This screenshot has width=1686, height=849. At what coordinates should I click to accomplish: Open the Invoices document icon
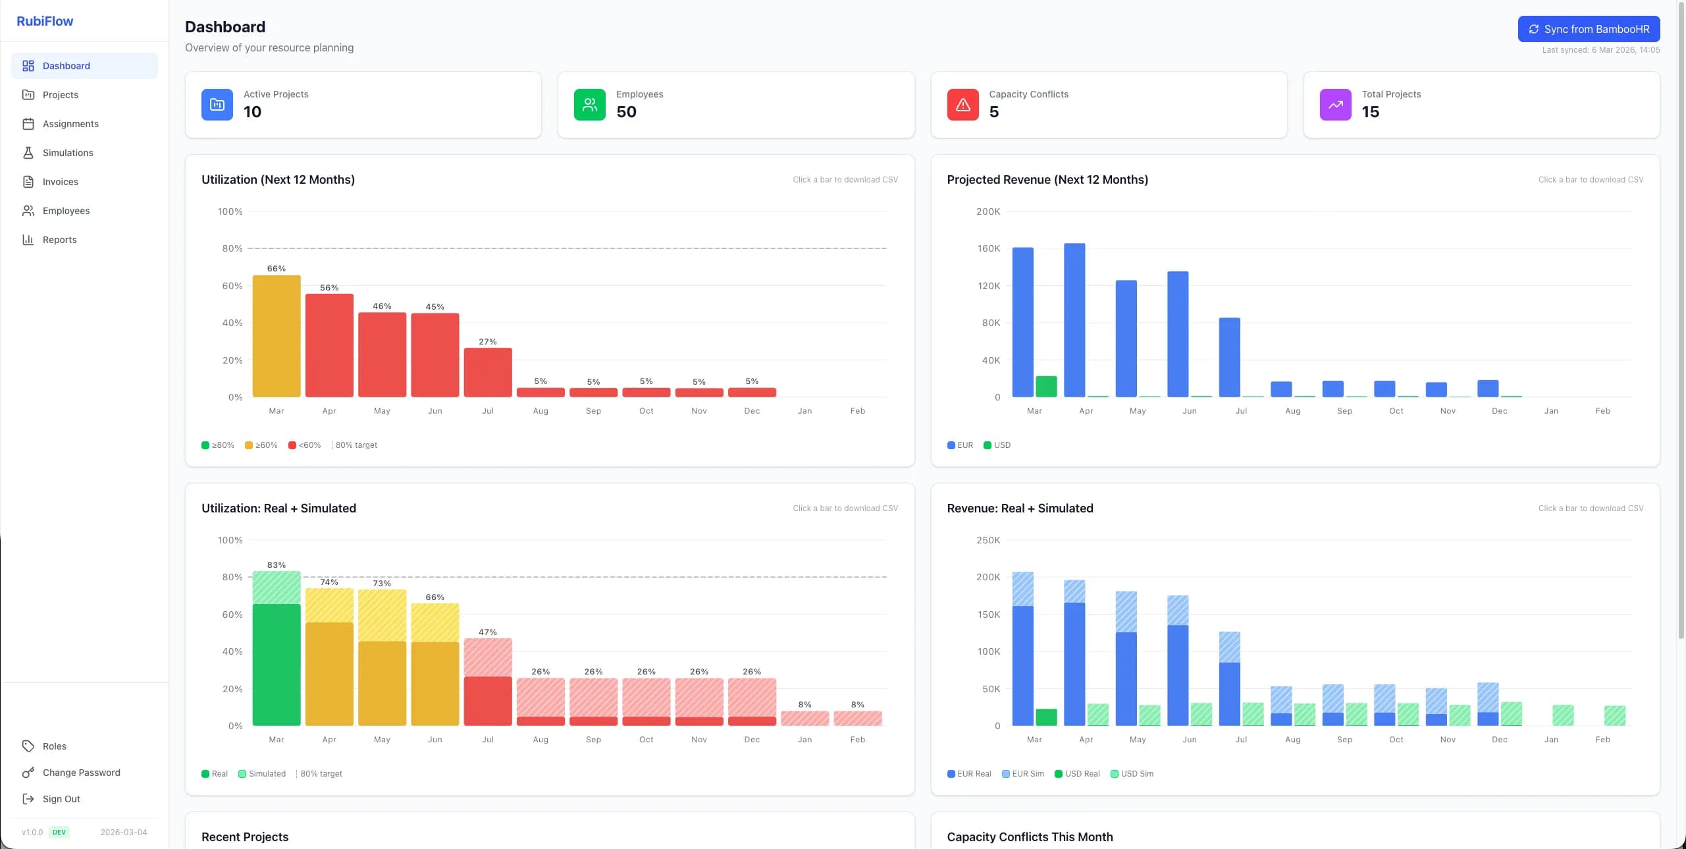[x=28, y=182]
